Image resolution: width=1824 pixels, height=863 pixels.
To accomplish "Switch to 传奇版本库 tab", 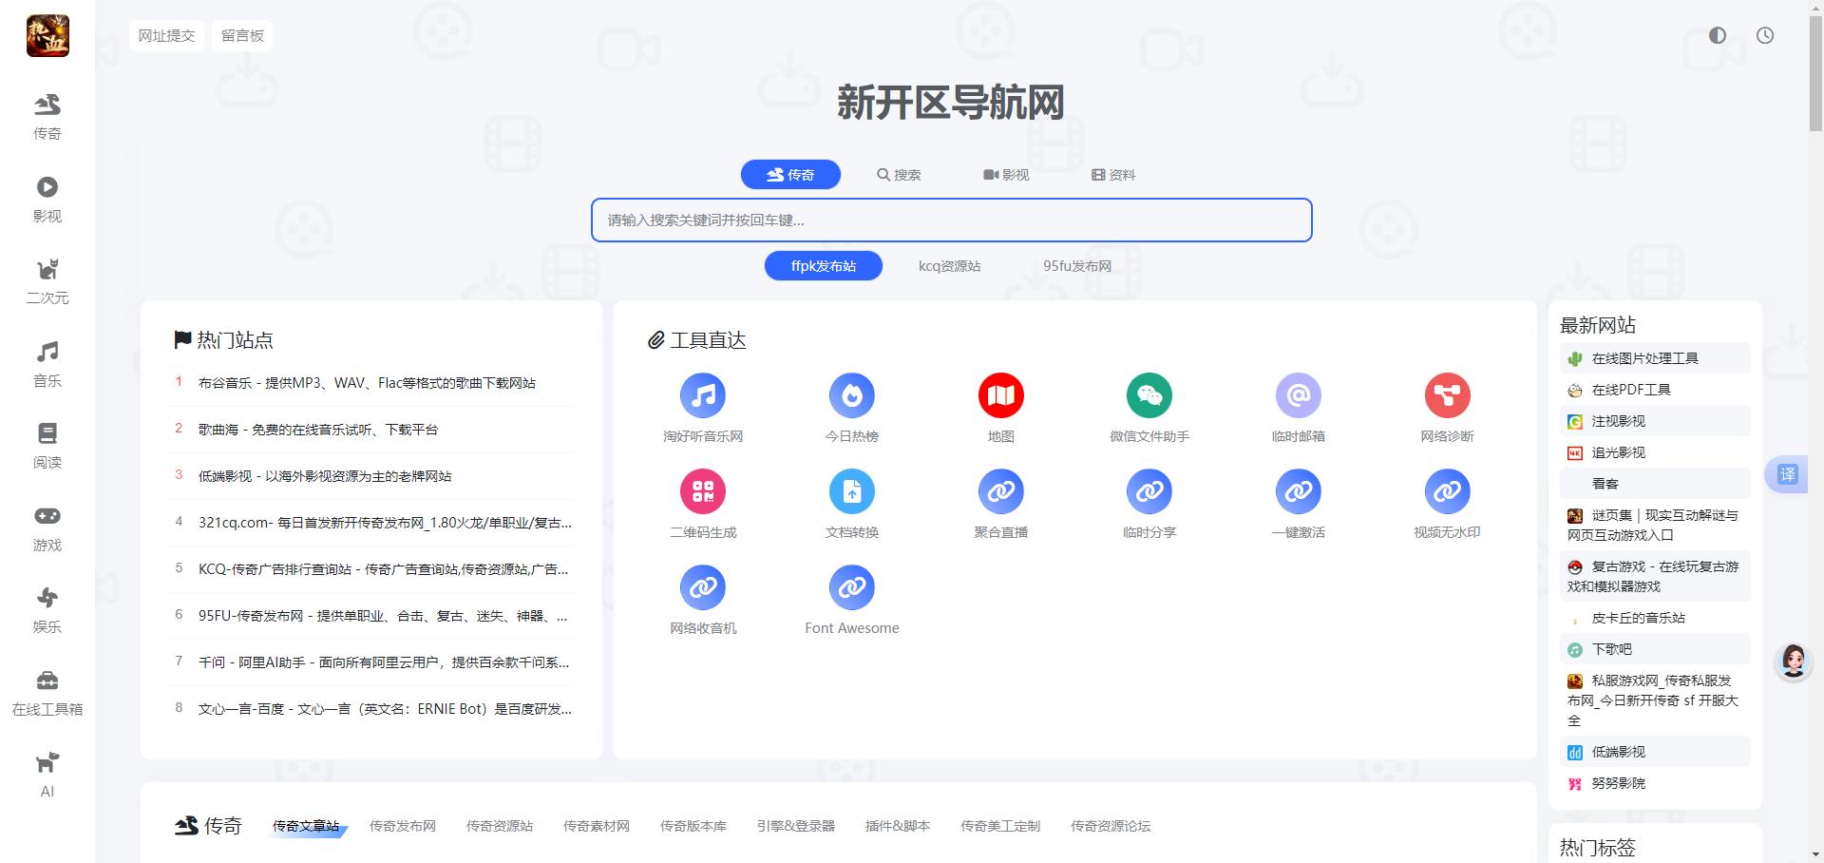I will (693, 826).
